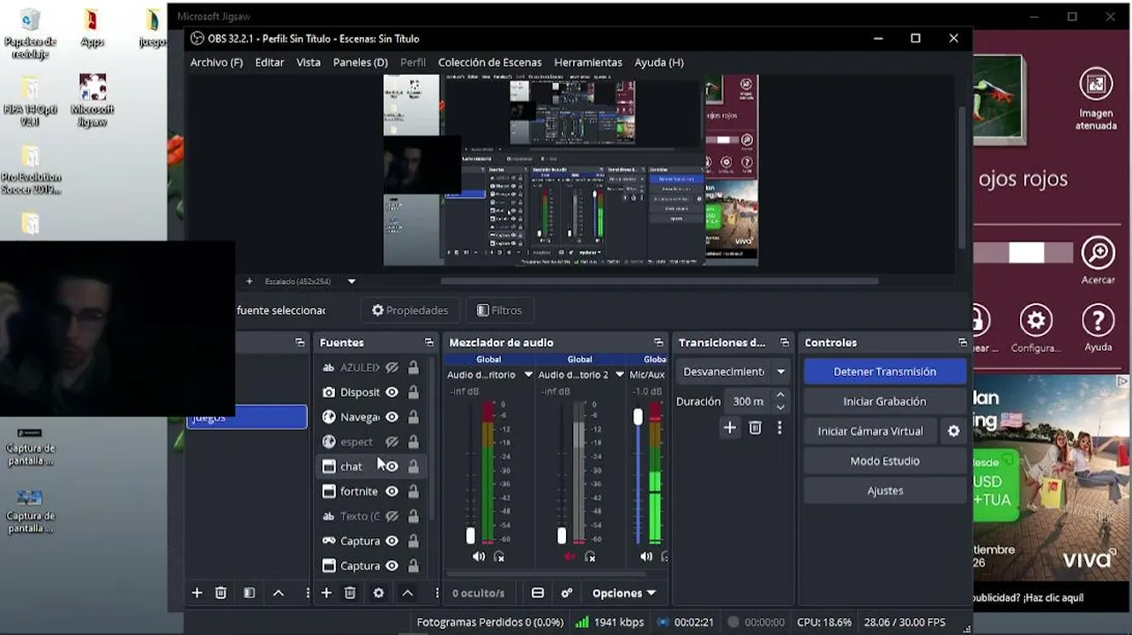Click the Propiedades button
This screenshot has width=1132, height=635.
point(410,310)
